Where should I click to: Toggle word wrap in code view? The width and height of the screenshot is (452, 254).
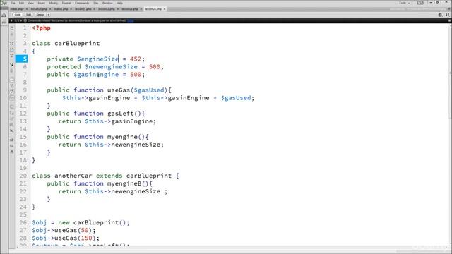pyautogui.click(x=12, y=92)
